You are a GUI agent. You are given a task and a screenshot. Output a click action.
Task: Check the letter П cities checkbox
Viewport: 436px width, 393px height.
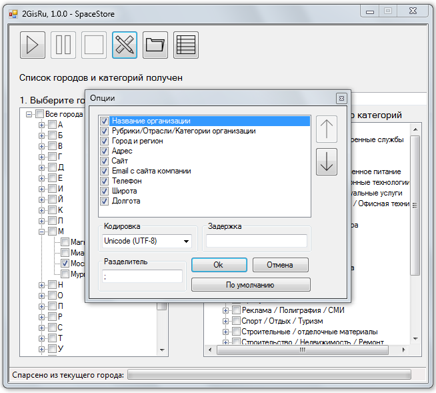pos(52,306)
